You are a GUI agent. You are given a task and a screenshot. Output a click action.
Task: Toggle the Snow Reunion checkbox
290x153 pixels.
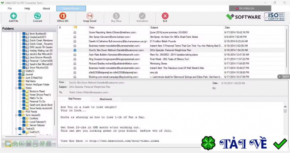(24, 67)
